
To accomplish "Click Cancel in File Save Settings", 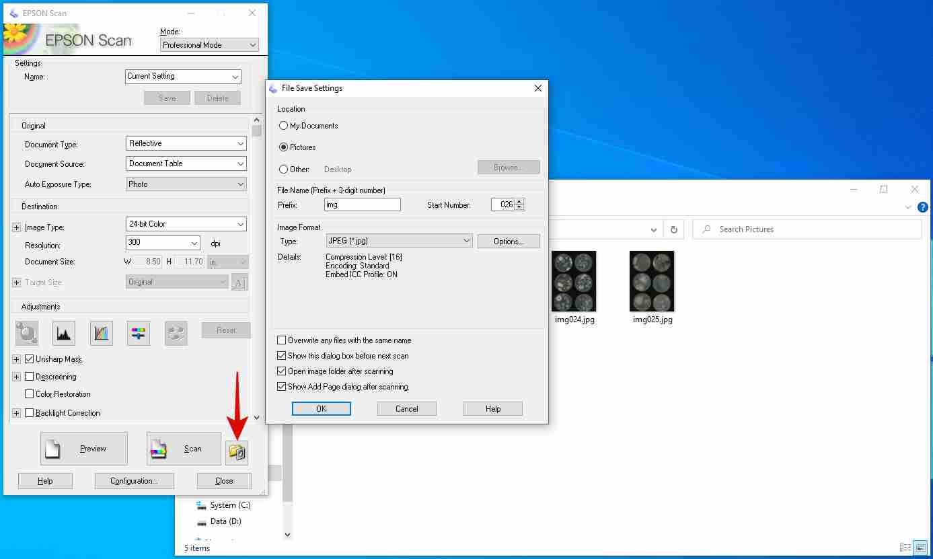I will 407,409.
